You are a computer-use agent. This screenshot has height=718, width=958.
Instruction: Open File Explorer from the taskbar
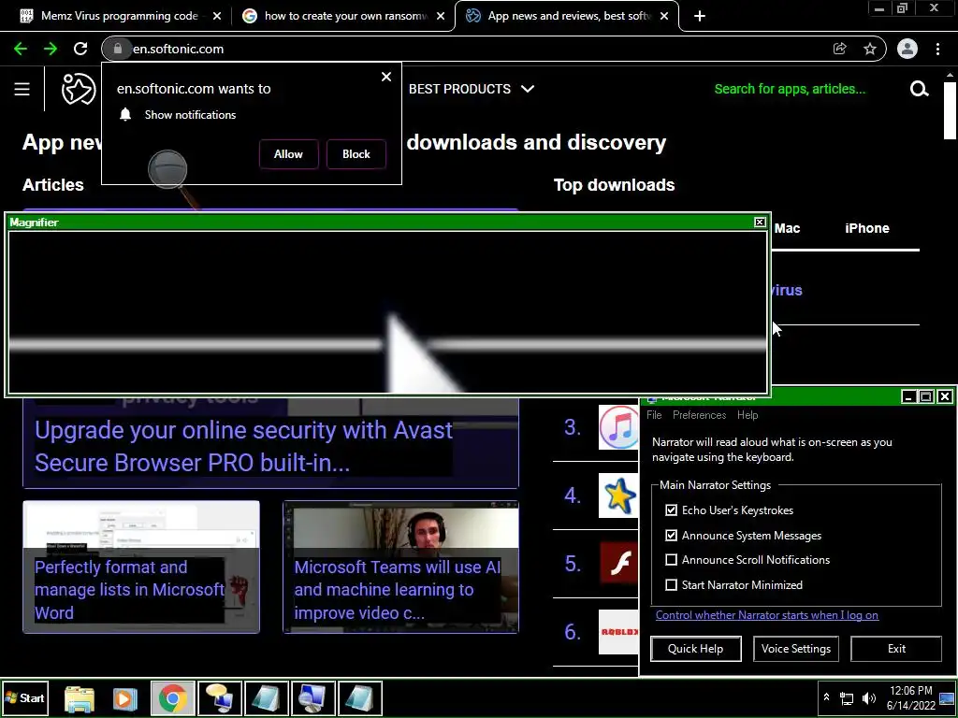coord(80,697)
